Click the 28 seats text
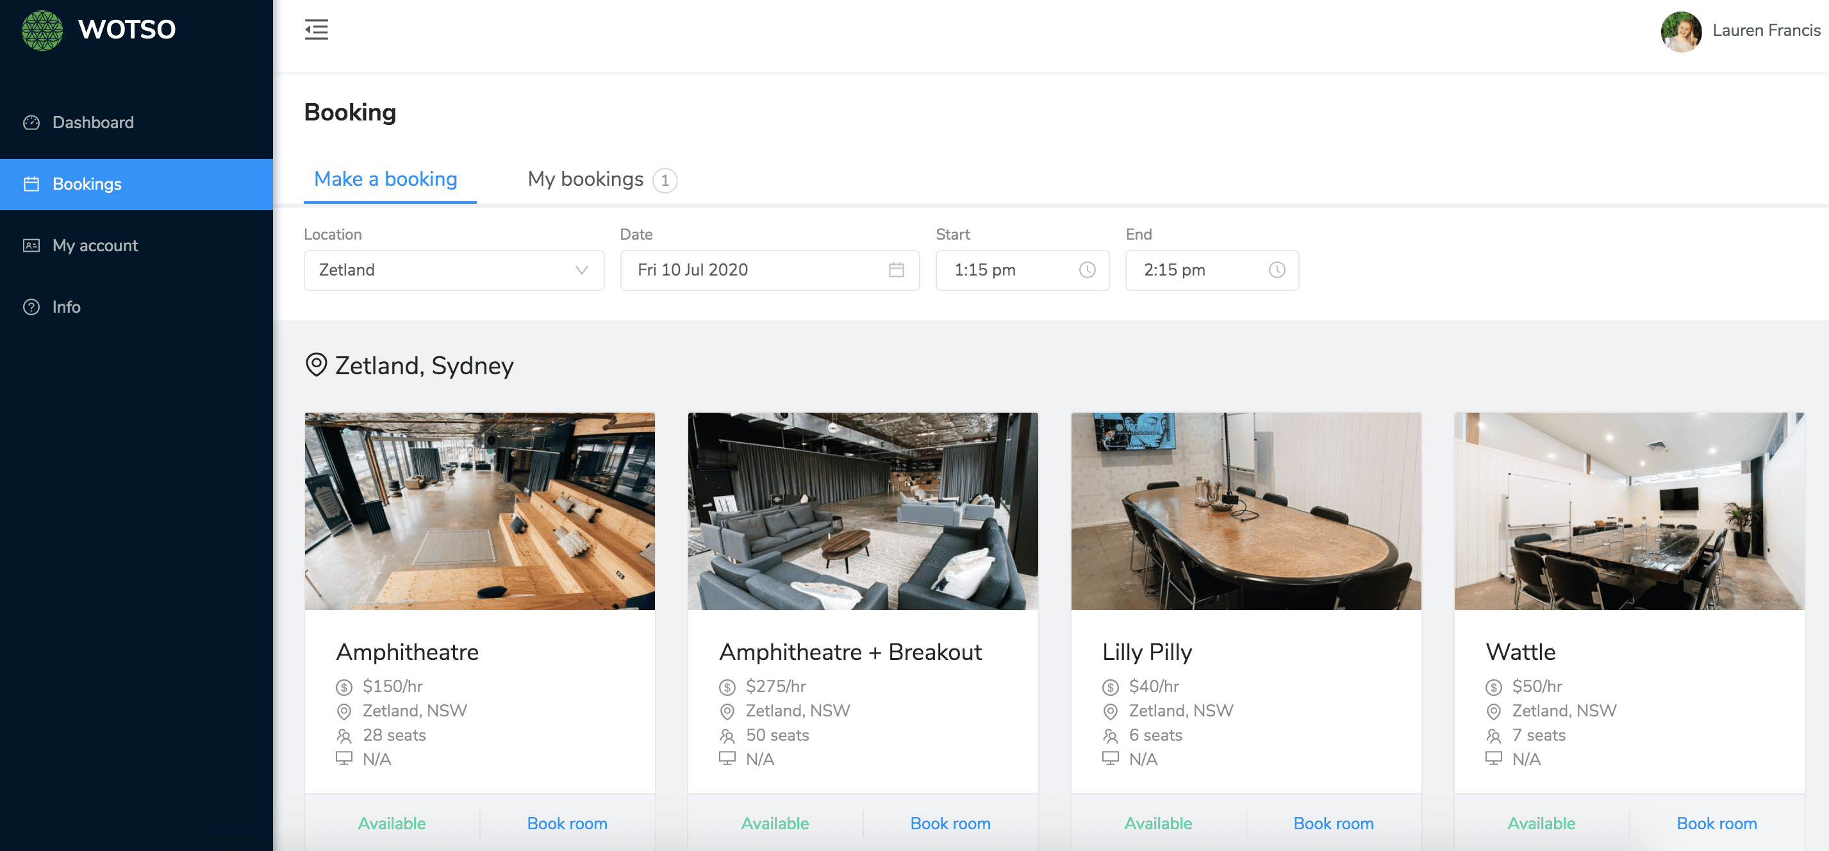The height and width of the screenshot is (851, 1829). click(x=394, y=735)
